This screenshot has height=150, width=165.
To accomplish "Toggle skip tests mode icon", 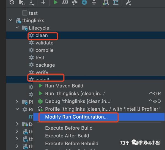I will (x=75, y=2).
